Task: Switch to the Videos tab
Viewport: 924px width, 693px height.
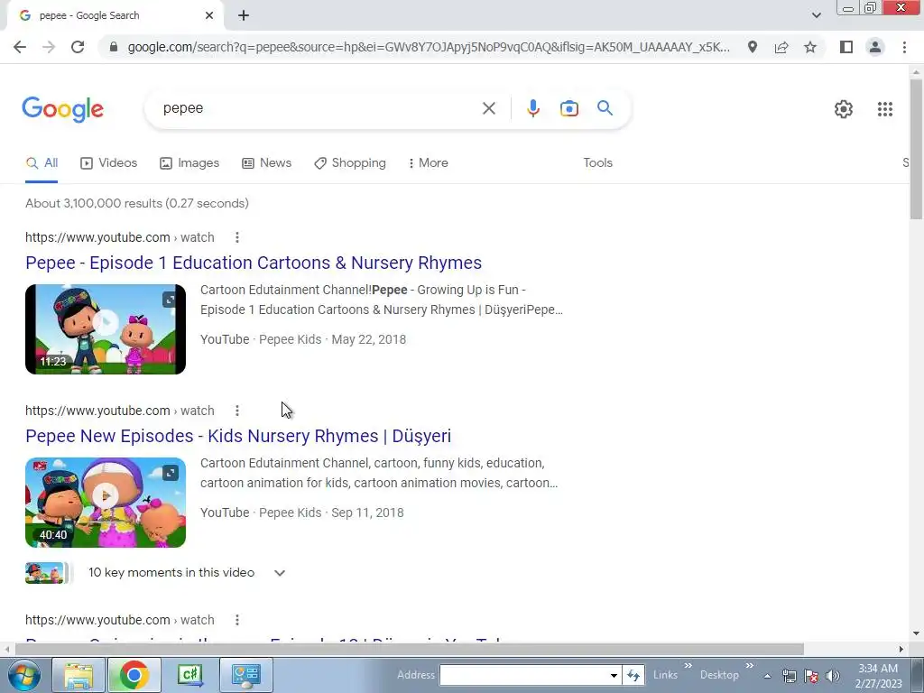Action: 108,163
